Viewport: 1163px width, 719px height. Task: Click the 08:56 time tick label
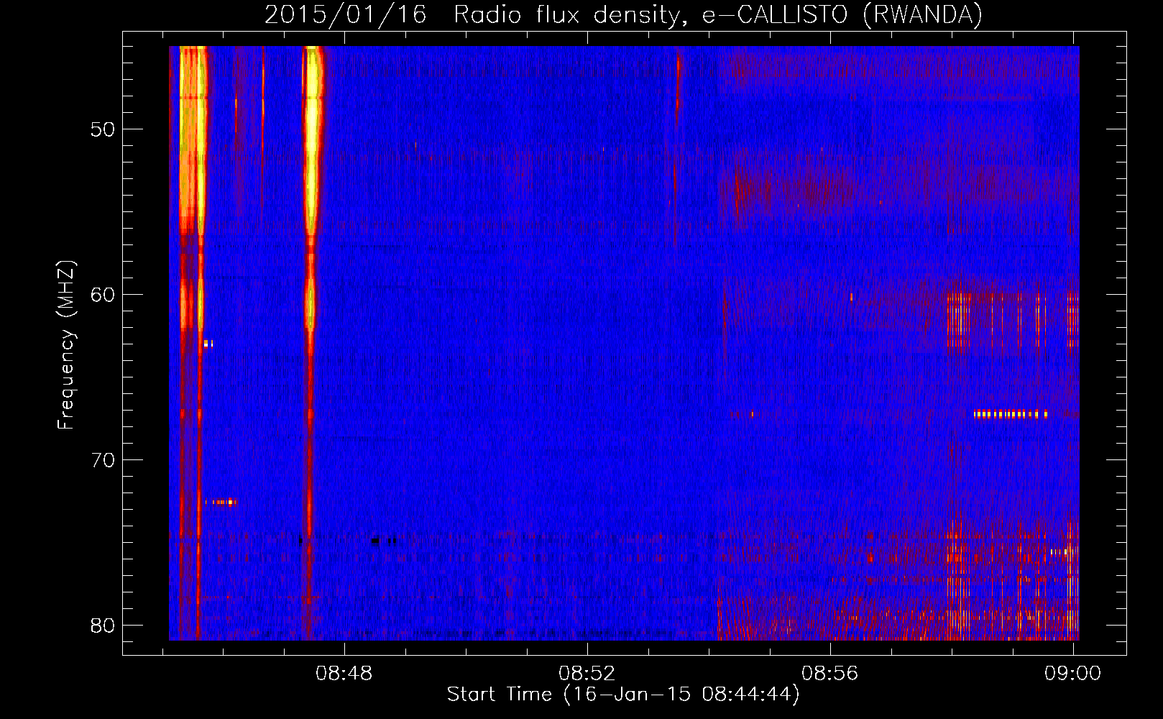click(830, 673)
